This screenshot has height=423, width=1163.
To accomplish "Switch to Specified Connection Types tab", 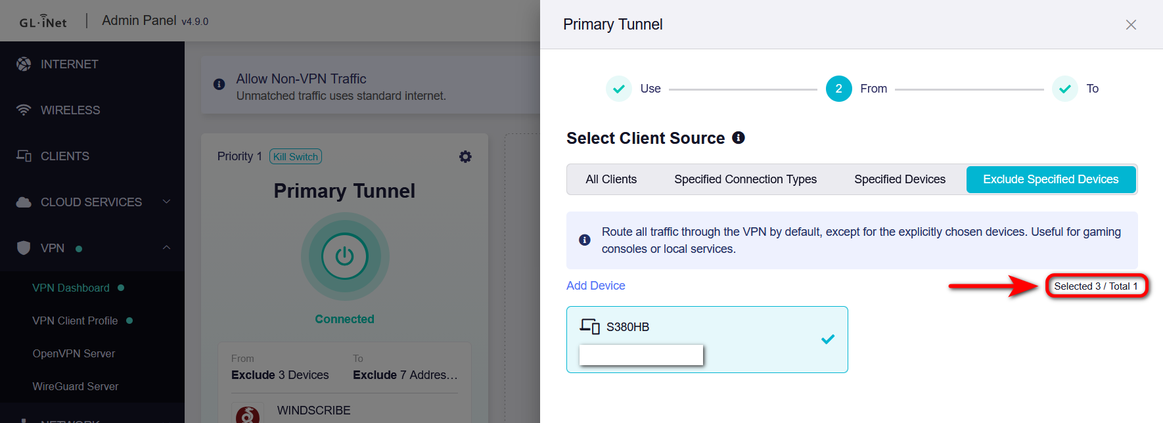I will click(x=745, y=179).
